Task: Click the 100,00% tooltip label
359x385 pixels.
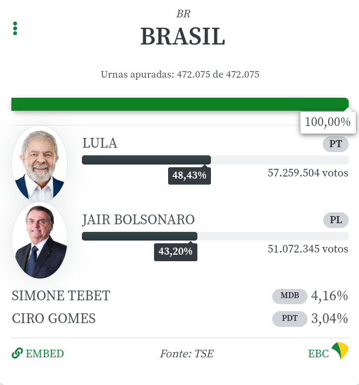Action: pyautogui.click(x=328, y=123)
